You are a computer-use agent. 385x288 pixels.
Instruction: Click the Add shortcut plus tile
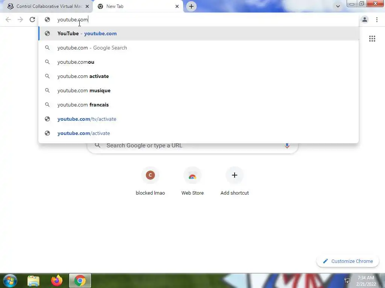click(x=235, y=181)
